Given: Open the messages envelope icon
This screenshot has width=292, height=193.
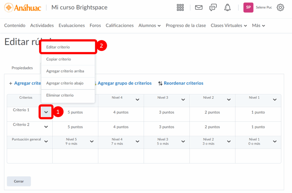Looking at the screenshot, I should tap(199, 8).
